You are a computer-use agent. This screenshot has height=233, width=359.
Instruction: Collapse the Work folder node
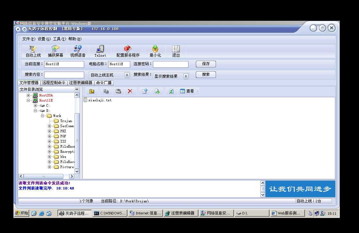point(42,116)
